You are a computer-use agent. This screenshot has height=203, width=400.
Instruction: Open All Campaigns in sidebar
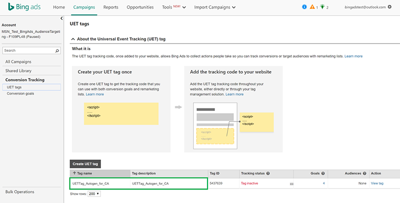pos(18,61)
